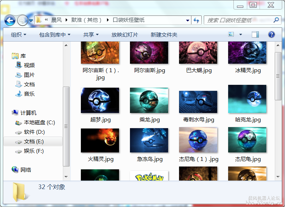Click 新建文件夹 button
This screenshot has width=285, height=207.
(164, 34)
